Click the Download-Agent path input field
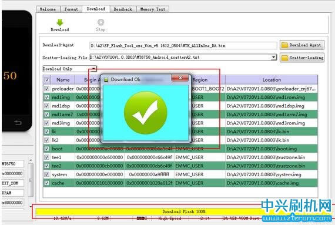 tap(183, 45)
